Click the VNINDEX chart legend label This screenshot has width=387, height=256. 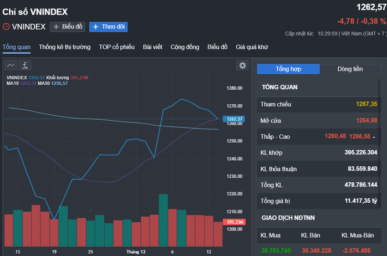coord(17,78)
